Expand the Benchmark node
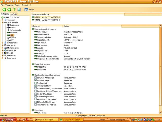The width and height of the screenshot is (162, 122). pyautogui.click(x=3, y=58)
